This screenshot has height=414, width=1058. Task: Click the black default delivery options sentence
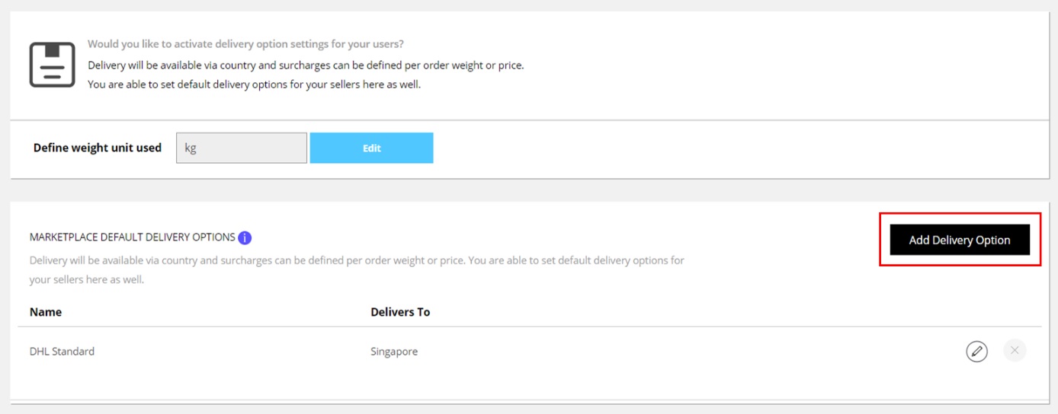[254, 84]
